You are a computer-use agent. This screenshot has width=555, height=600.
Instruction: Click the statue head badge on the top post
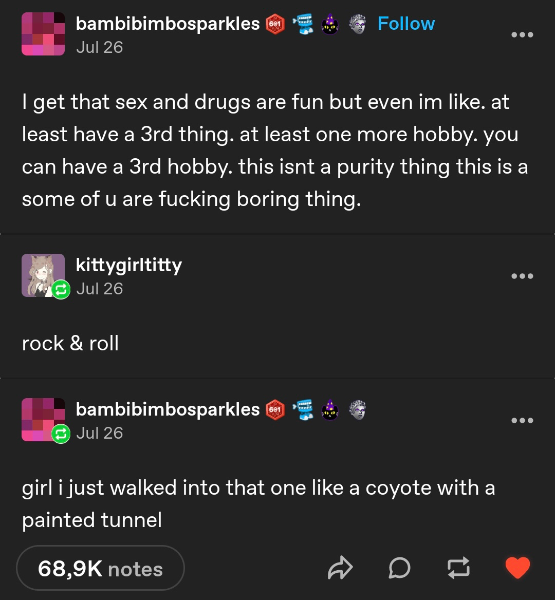(358, 24)
